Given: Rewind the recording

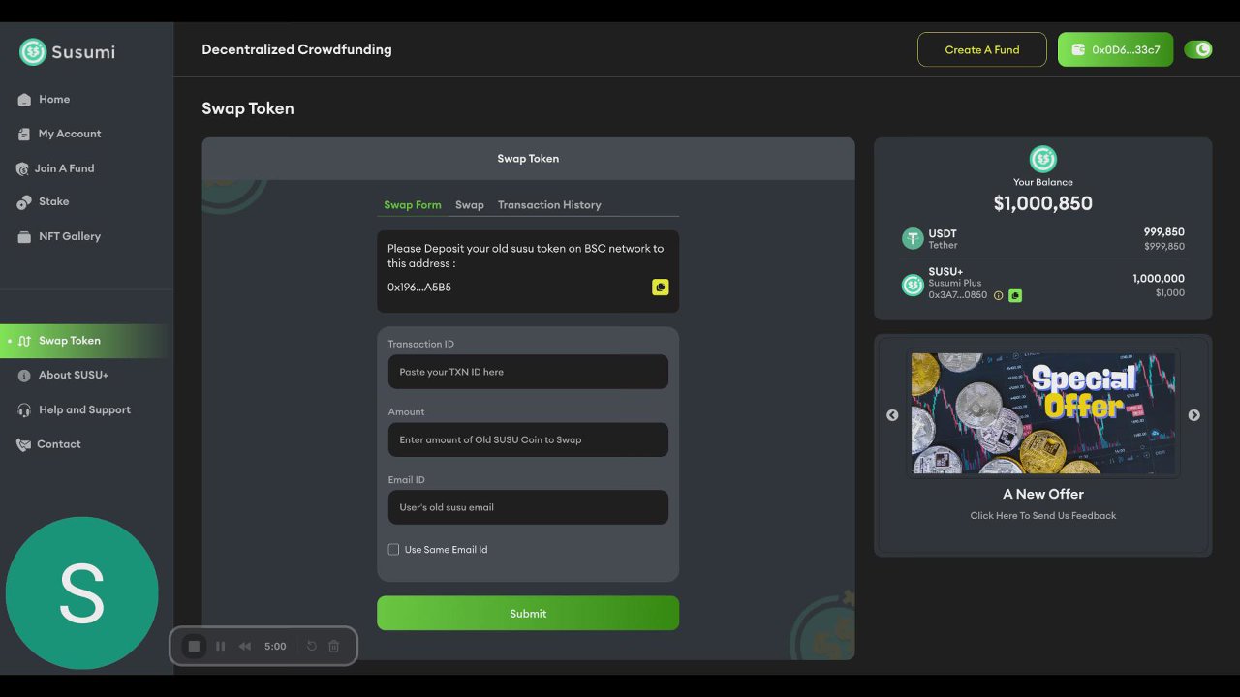Looking at the screenshot, I should tap(245, 646).
